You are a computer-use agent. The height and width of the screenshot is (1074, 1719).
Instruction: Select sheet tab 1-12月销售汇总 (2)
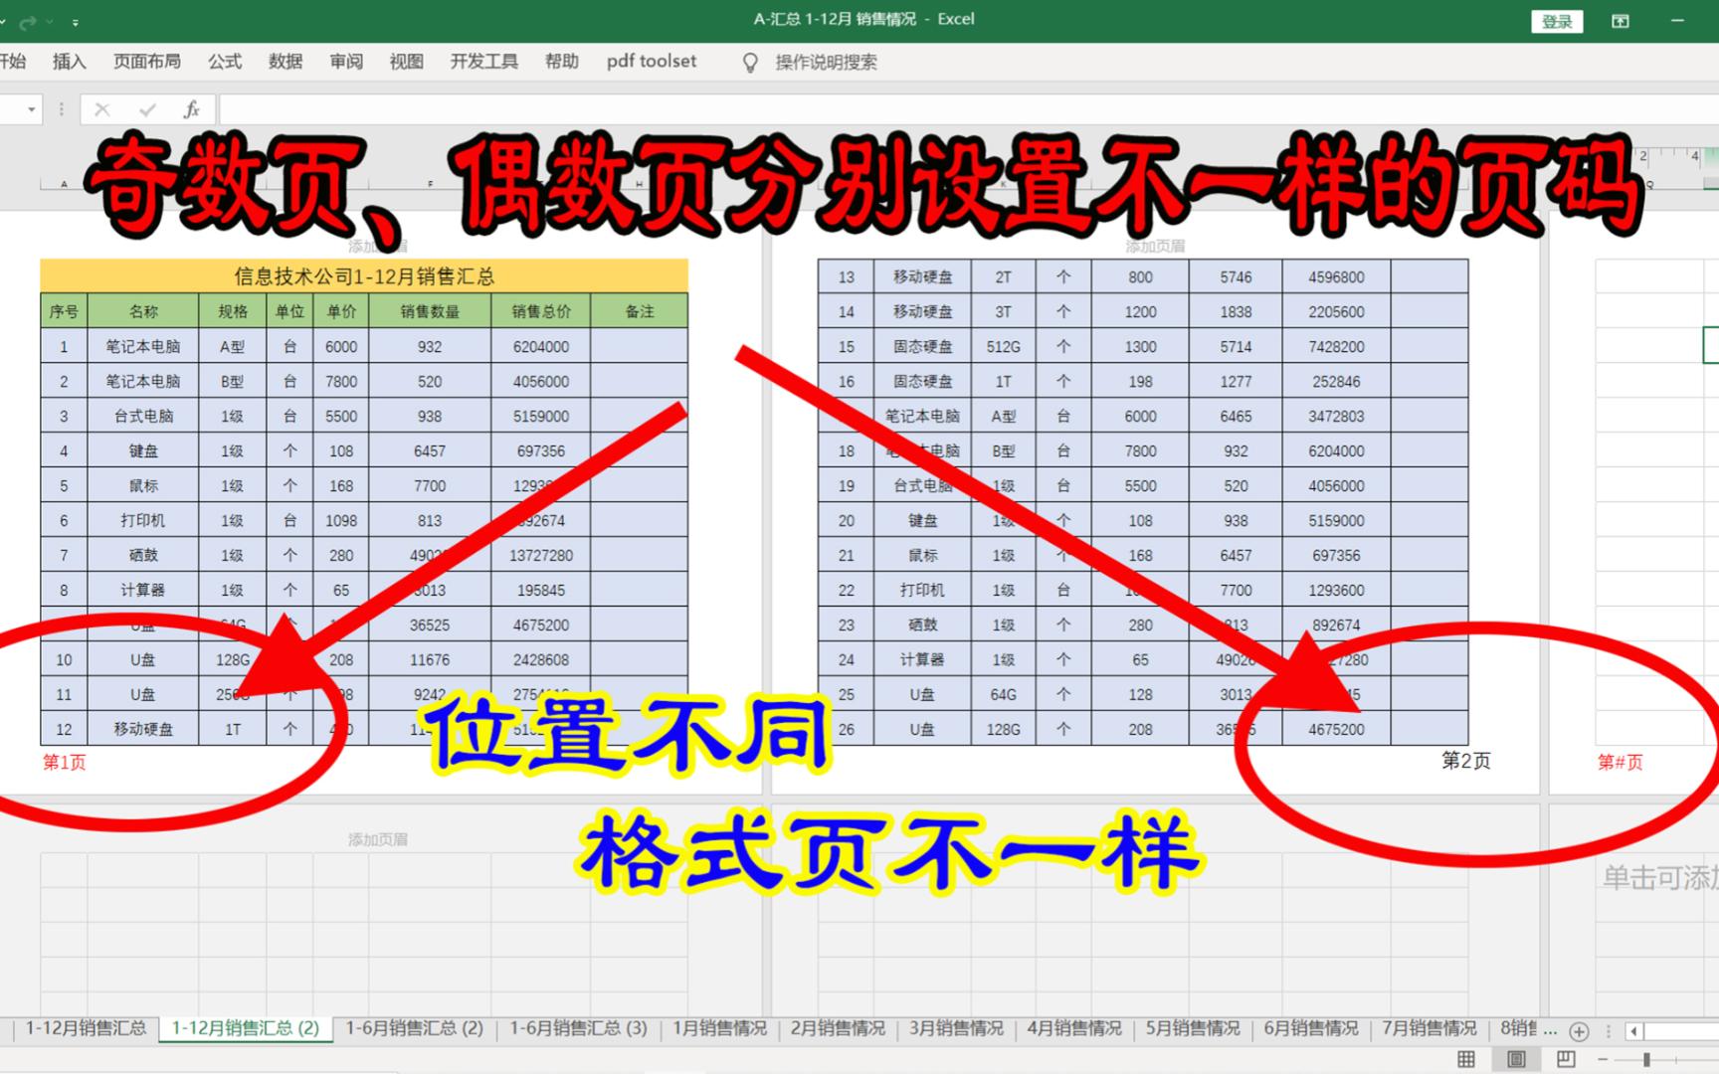click(x=246, y=1028)
